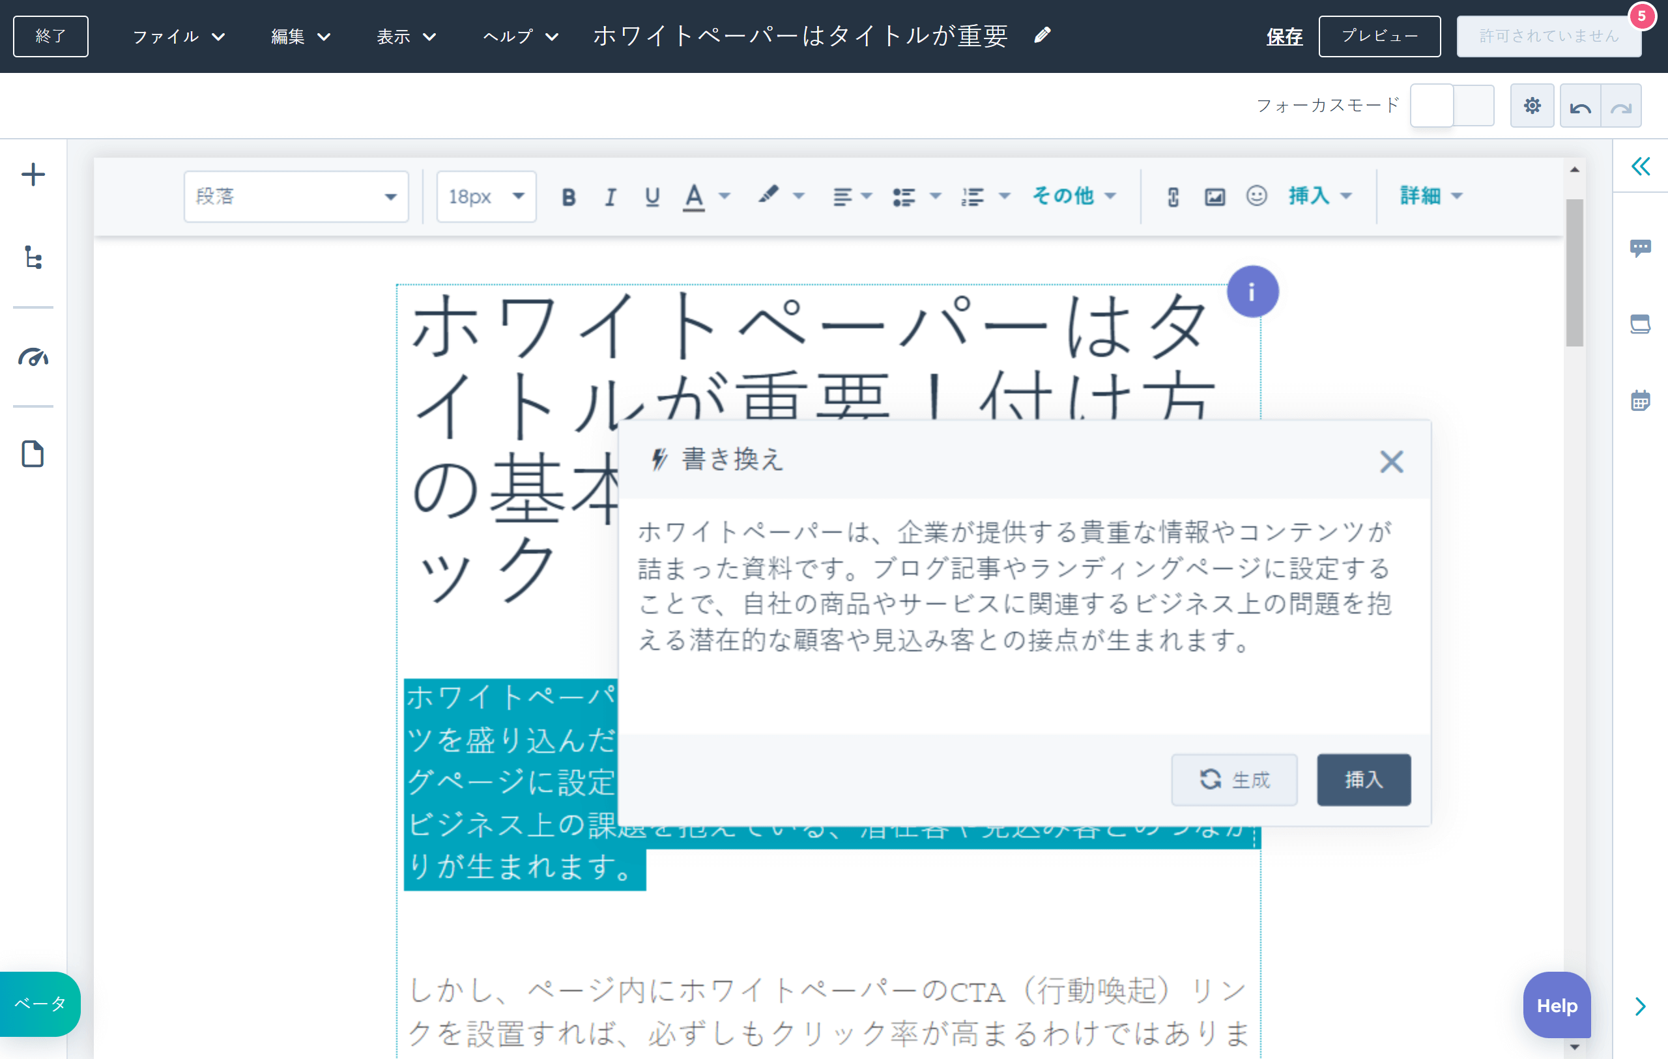This screenshot has width=1668, height=1059.
Task: Click the ベータ beta tab
Action: click(40, 1004)
